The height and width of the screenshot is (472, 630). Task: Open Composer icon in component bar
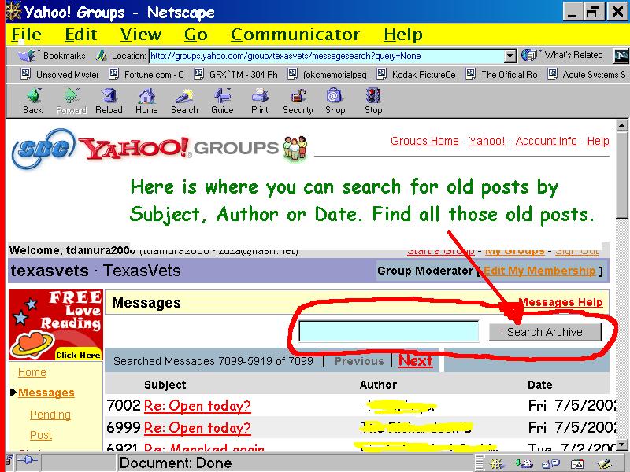coord(604,463)
